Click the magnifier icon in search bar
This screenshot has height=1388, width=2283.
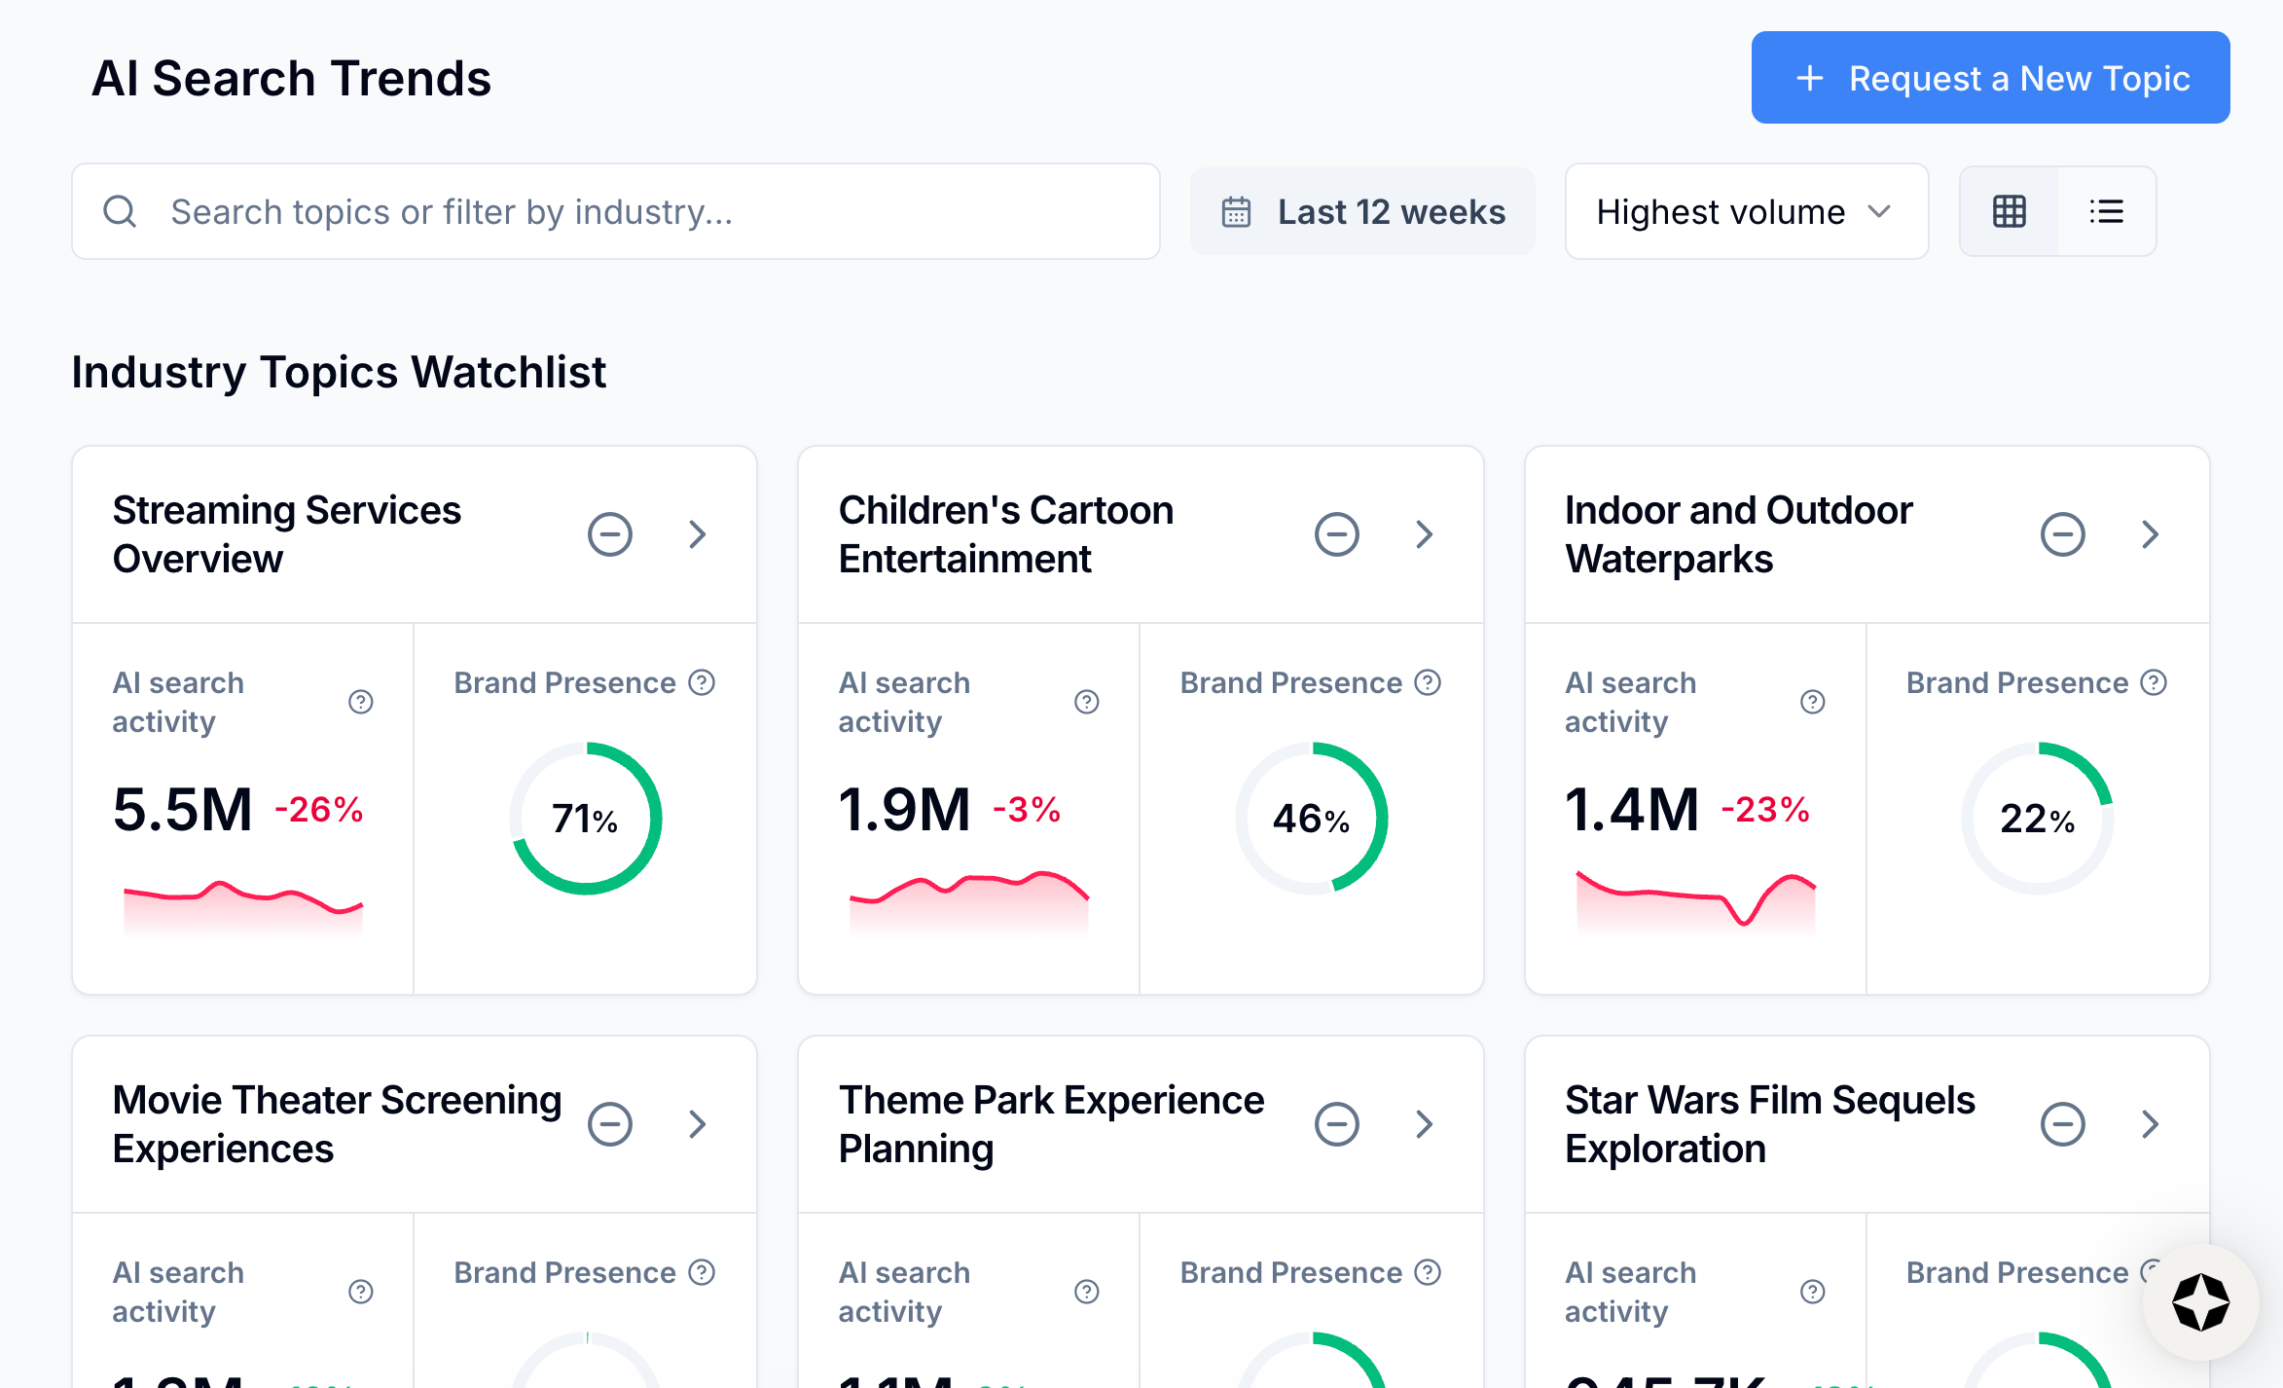click(120, 211)
